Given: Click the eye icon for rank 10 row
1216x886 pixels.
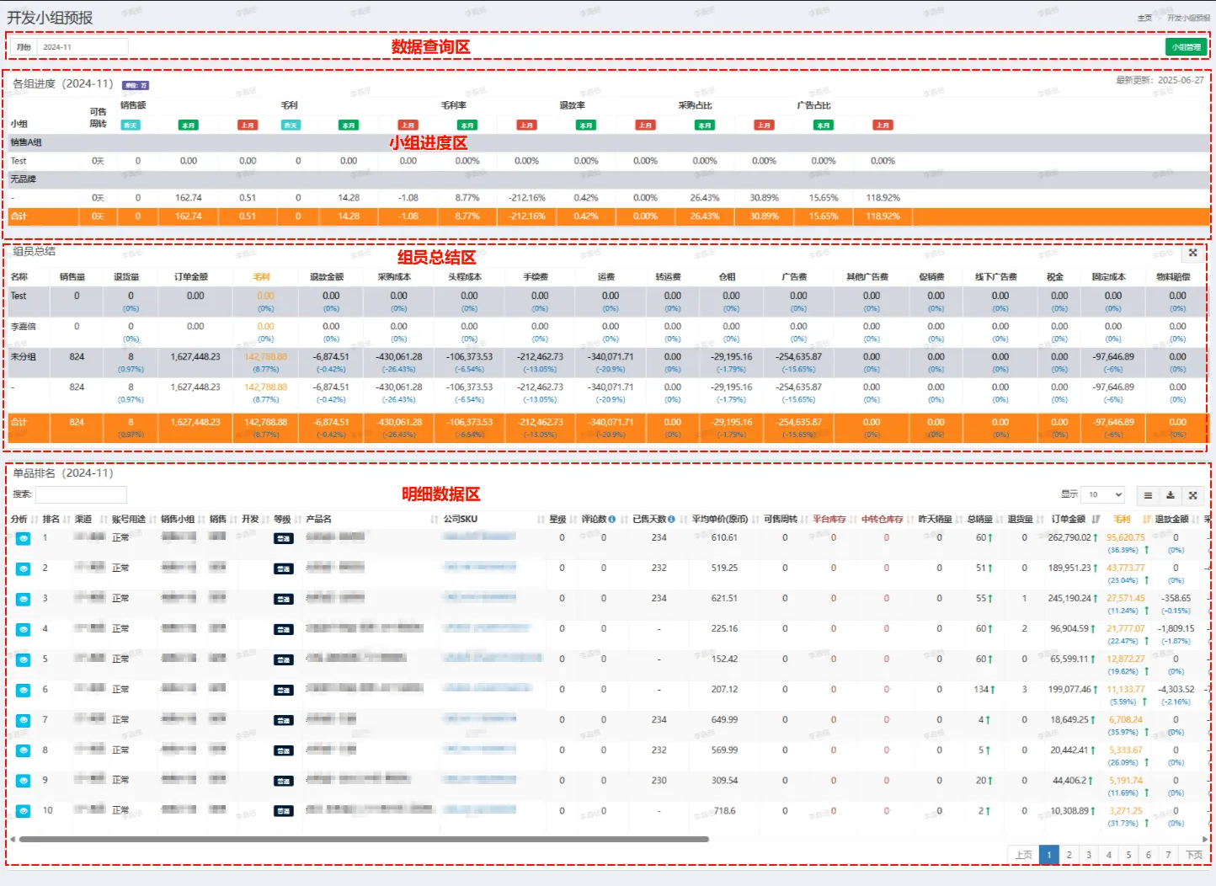Looking at the screenshot, I should pos(23,811).
